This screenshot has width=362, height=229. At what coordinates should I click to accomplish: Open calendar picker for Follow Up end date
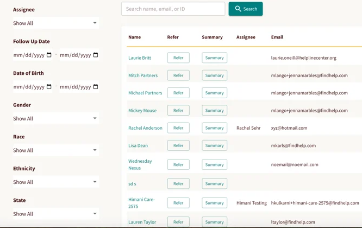click(x=96, y=55)
